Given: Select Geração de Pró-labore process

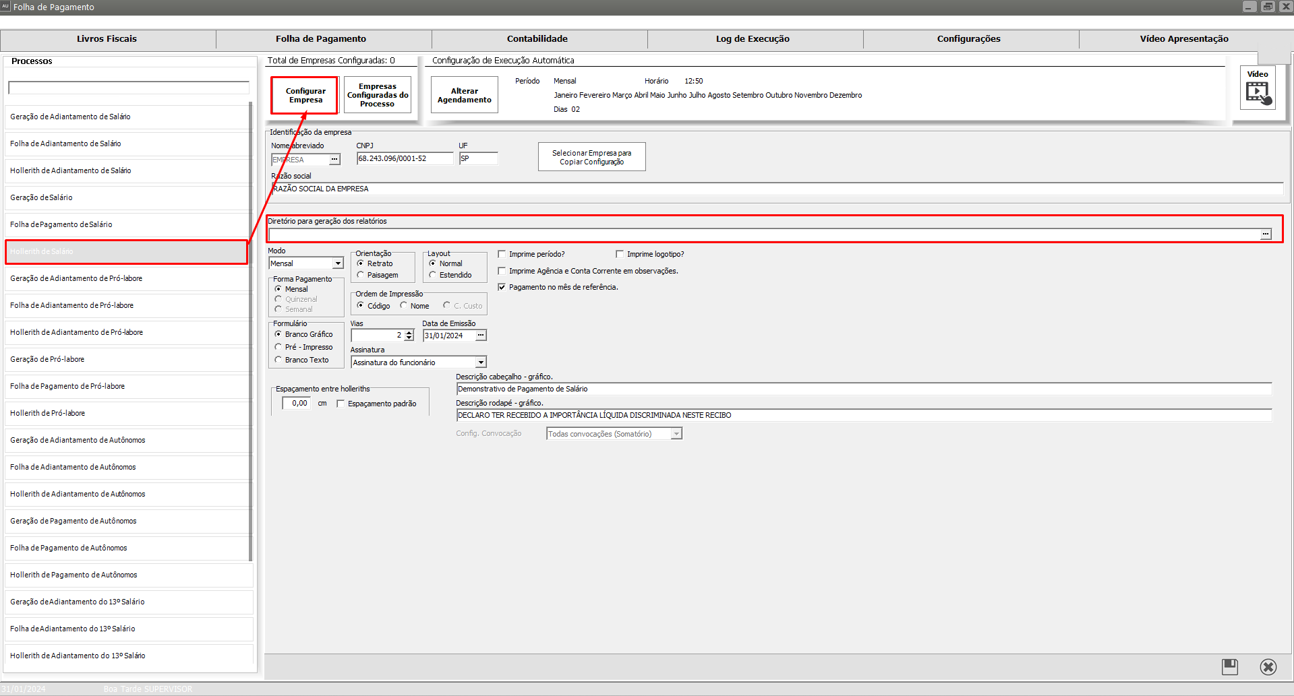Looking at the screenshot, I should pos(128,359).
